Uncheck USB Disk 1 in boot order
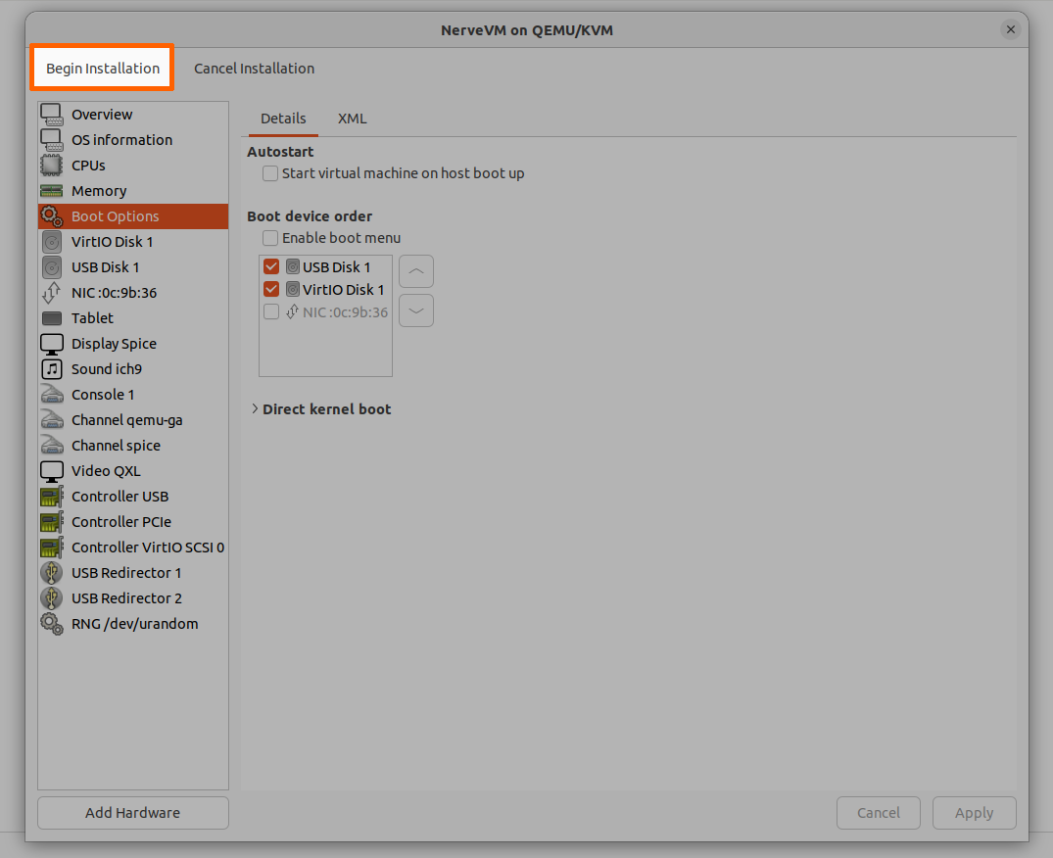 pos(271,267)
